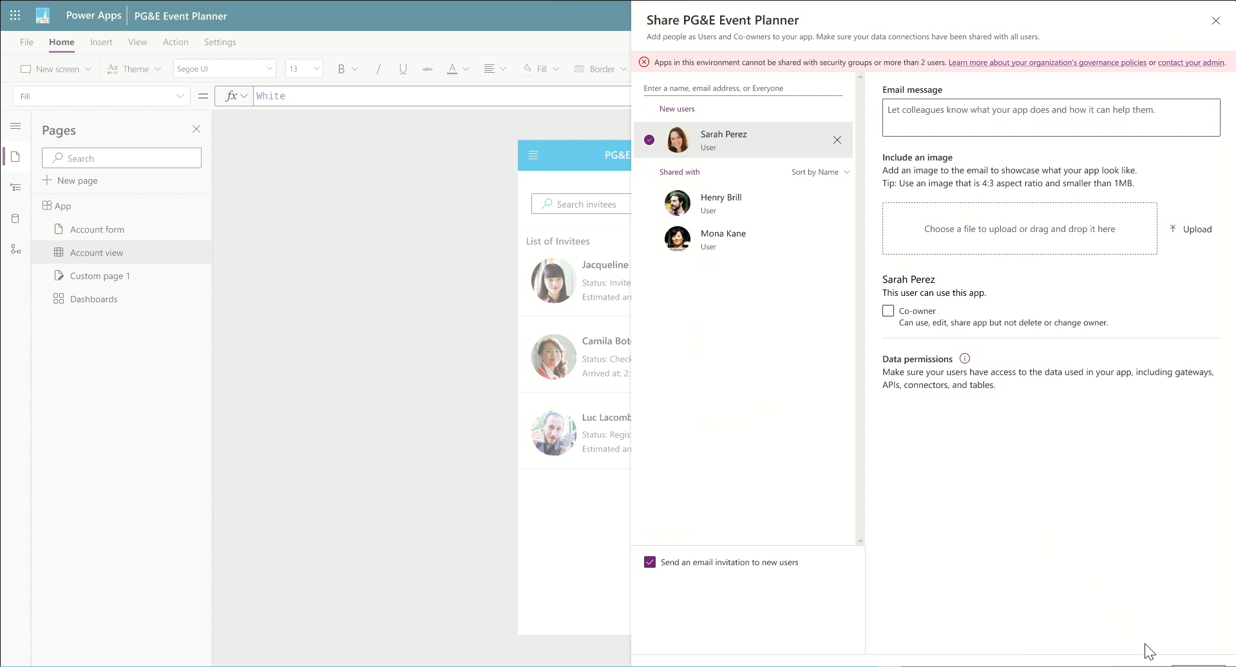This screenshot has width=1236, height=667.
Task: Click the Search invitees field
Action: [581, 204]
